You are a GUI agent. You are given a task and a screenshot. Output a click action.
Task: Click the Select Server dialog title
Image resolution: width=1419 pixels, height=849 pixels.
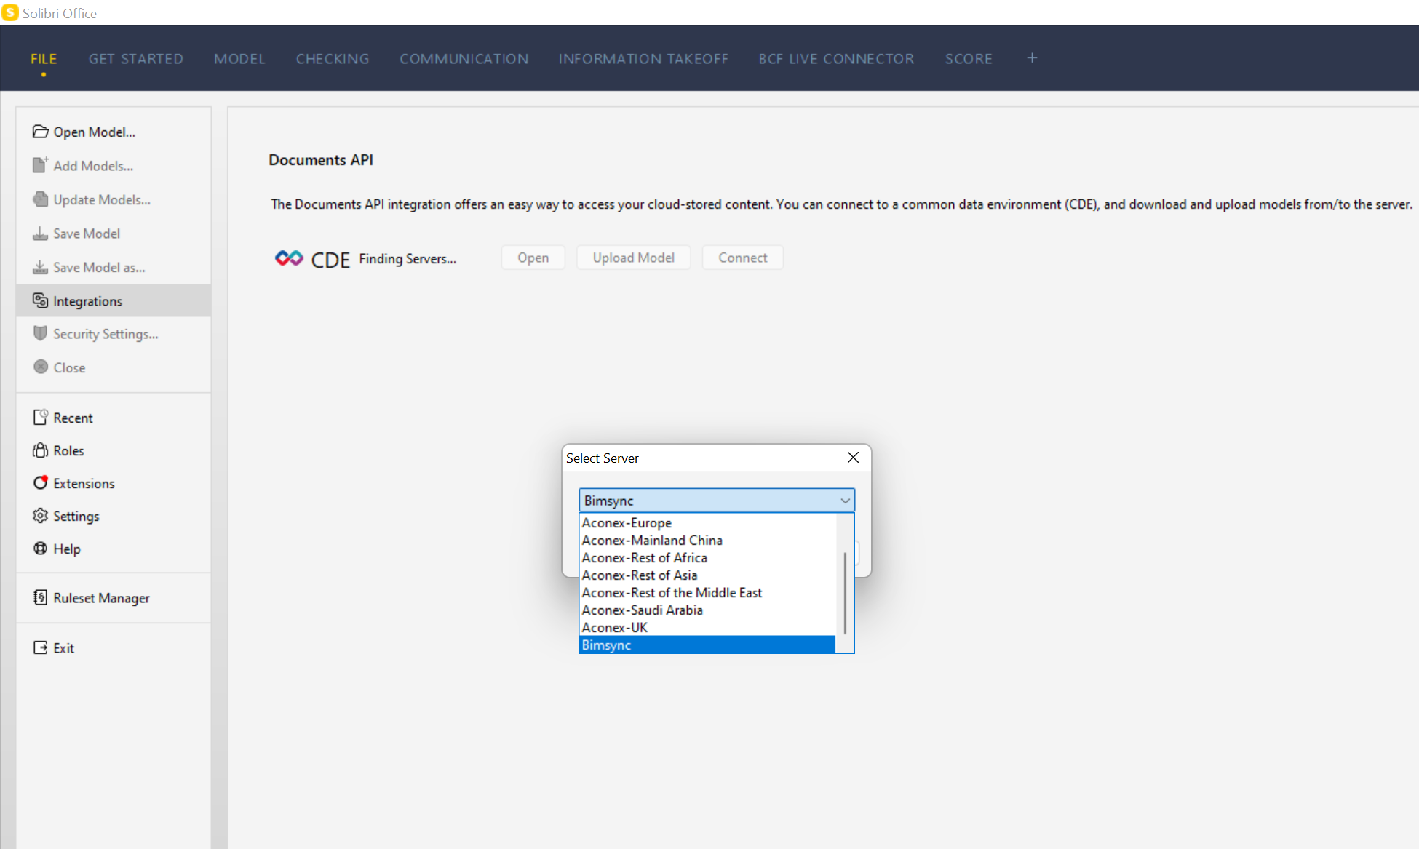pos(603,458)
